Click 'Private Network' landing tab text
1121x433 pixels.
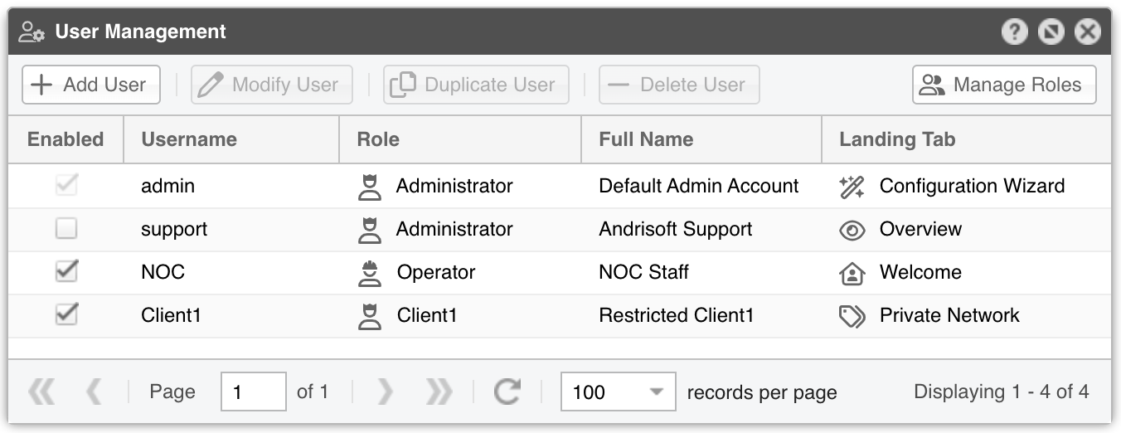[x=949, y=315]
